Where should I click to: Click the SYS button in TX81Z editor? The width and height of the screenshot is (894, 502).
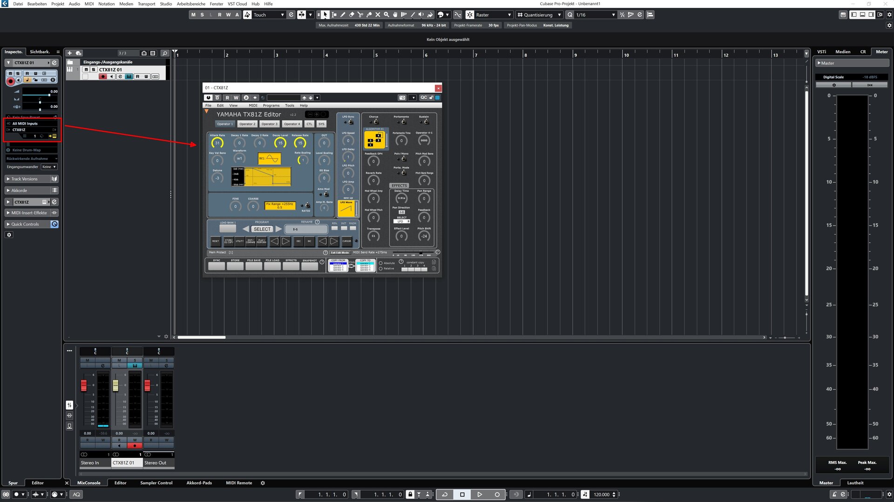(321, 124)
